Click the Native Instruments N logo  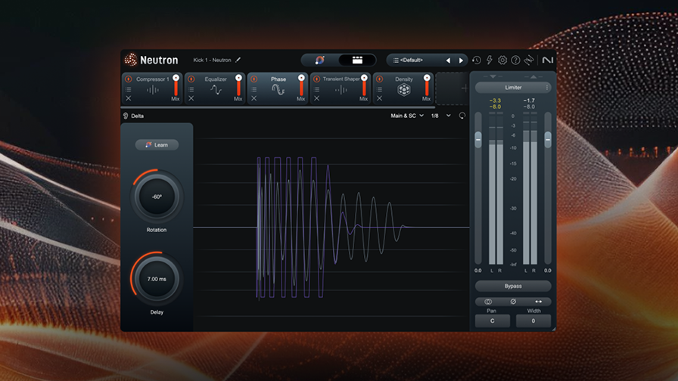547,60
